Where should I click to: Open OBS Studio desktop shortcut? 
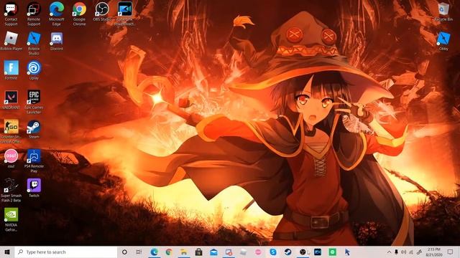(102, 11)
